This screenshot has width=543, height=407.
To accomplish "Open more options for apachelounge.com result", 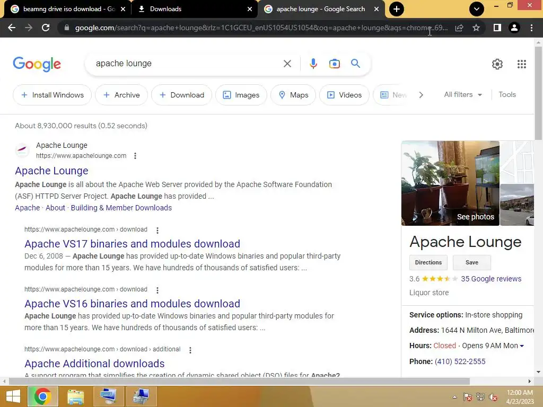I will click(135, 156).
